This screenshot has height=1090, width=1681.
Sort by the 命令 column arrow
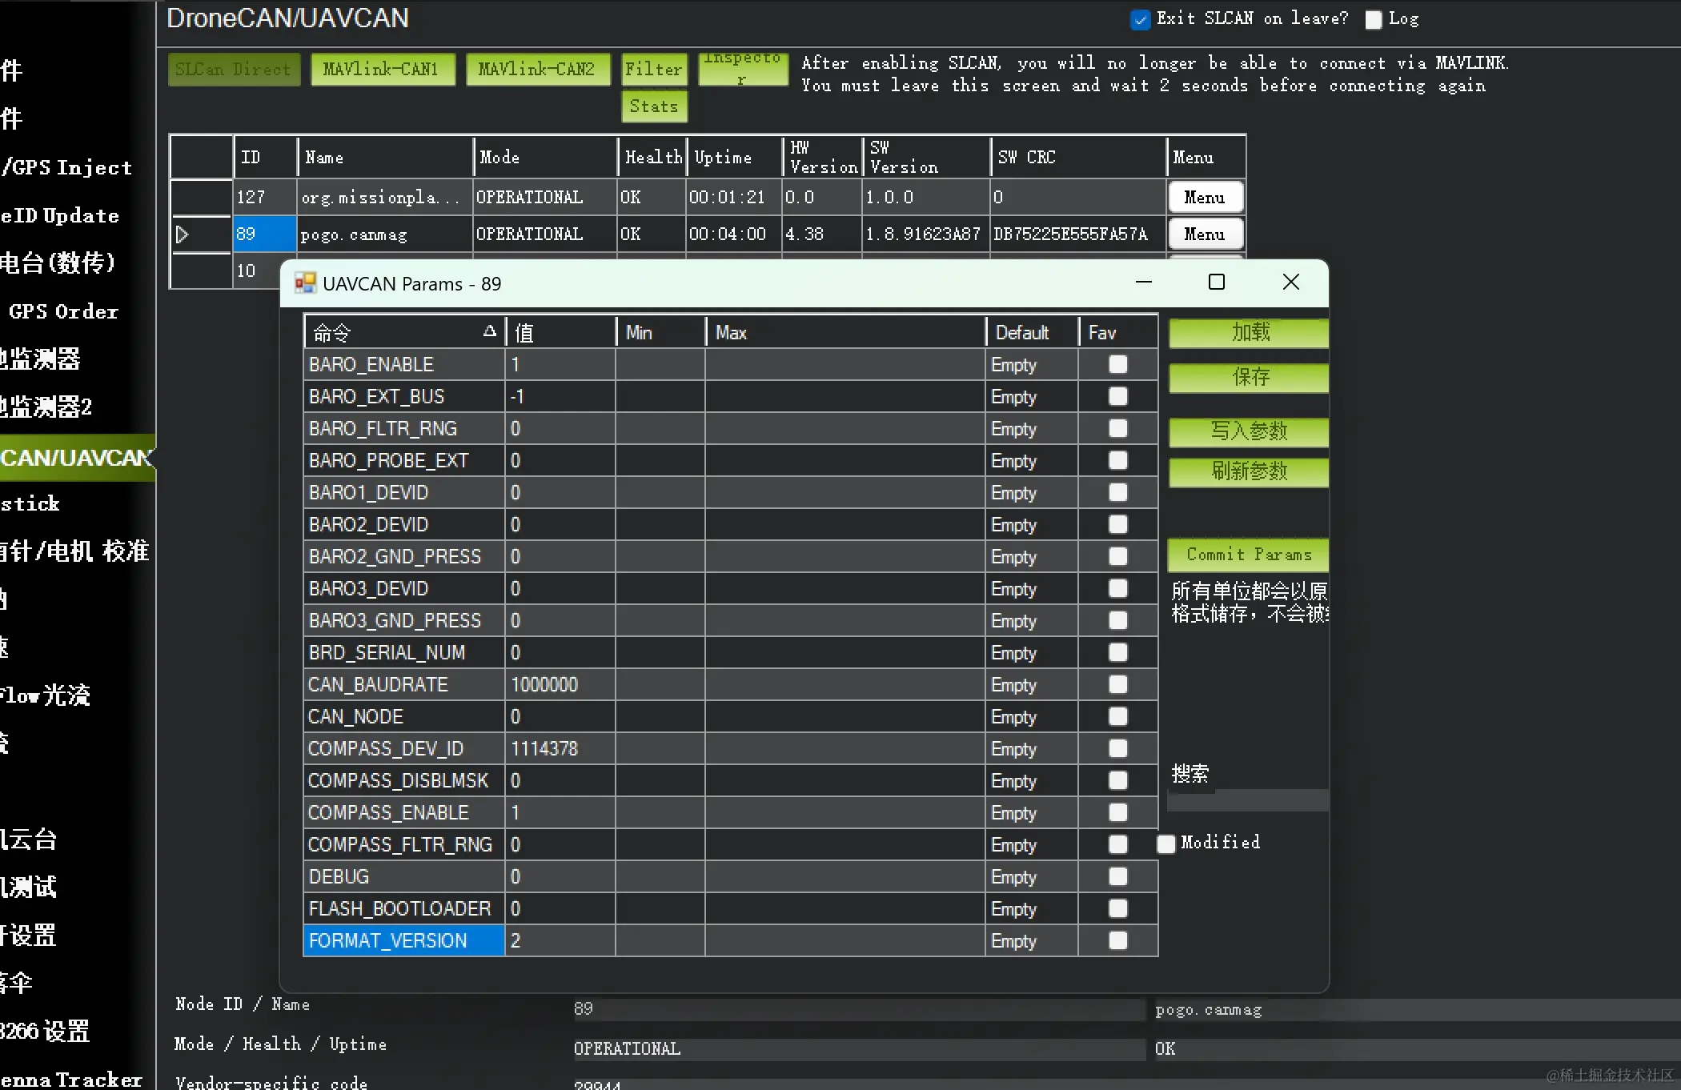tap(490, 331)
